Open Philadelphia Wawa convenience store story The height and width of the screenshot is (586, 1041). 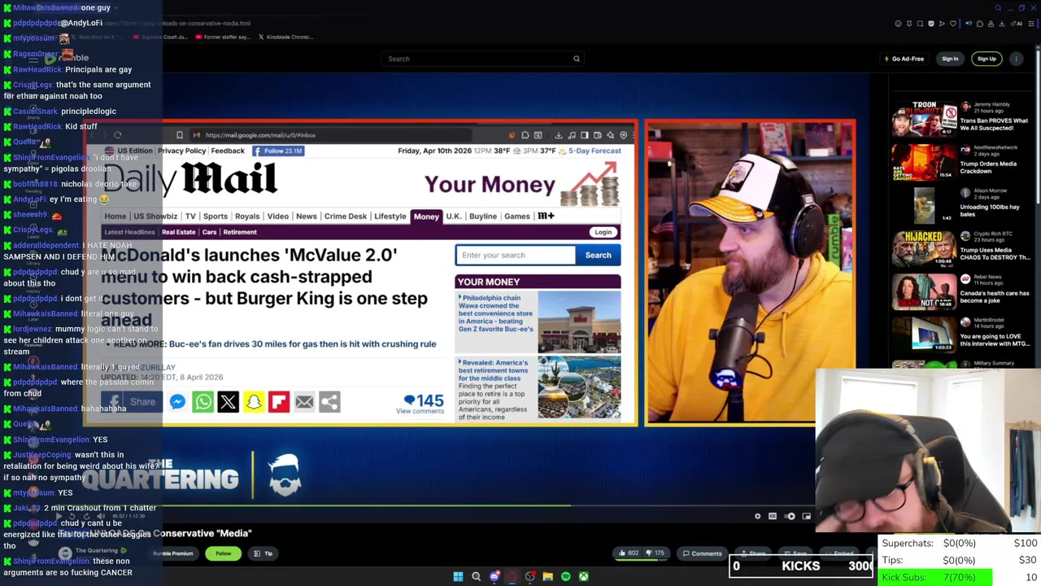click(496, 313)
